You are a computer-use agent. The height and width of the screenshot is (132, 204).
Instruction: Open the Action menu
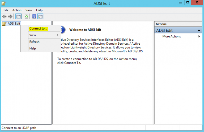(17, 10)
